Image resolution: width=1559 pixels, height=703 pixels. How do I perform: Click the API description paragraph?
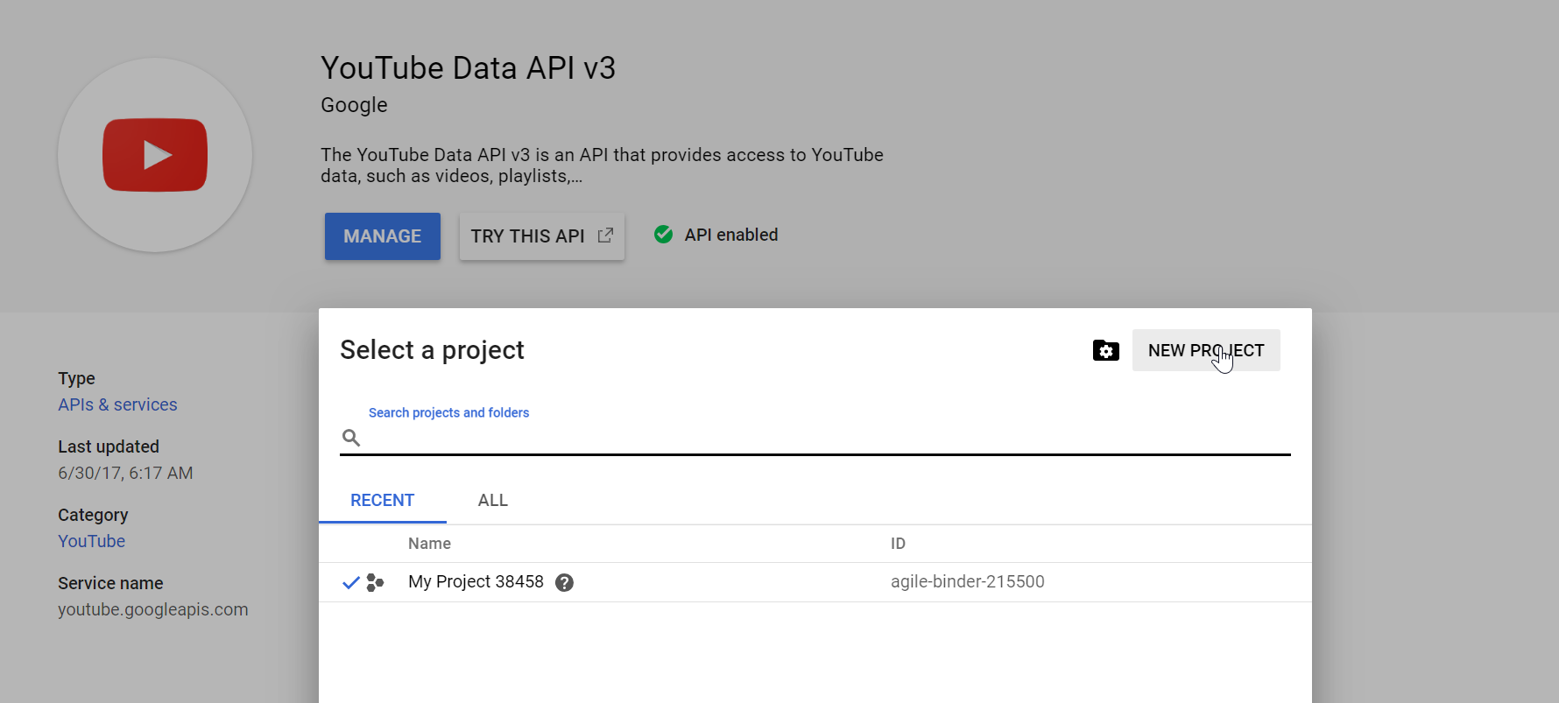point(602,165)
